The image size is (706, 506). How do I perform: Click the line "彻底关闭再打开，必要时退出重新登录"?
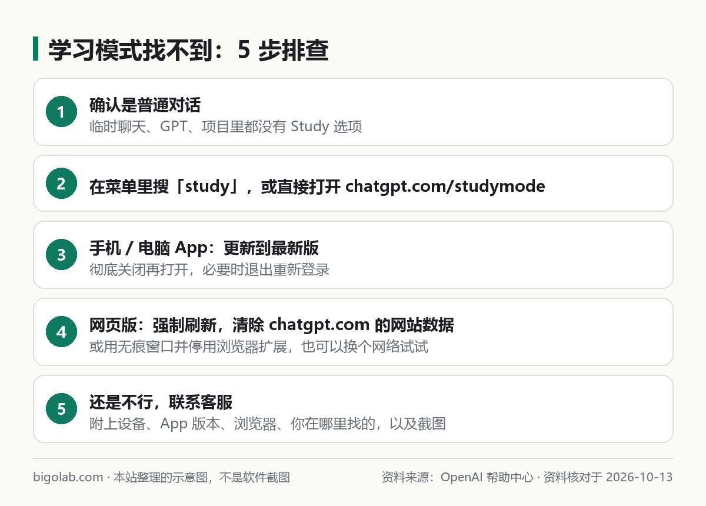click(x=209, y=269)
